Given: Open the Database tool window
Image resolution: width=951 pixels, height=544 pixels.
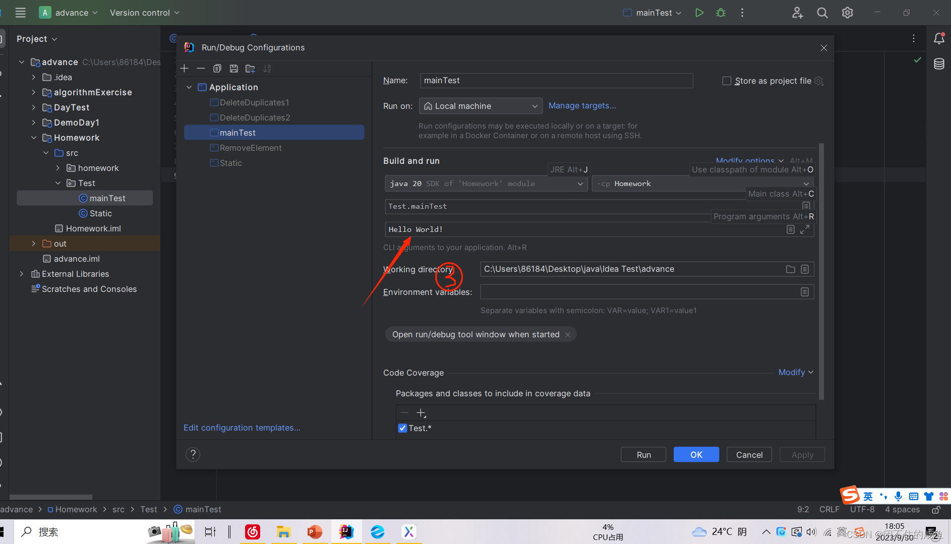Looking at the screenshot, I should coord(939,64).
